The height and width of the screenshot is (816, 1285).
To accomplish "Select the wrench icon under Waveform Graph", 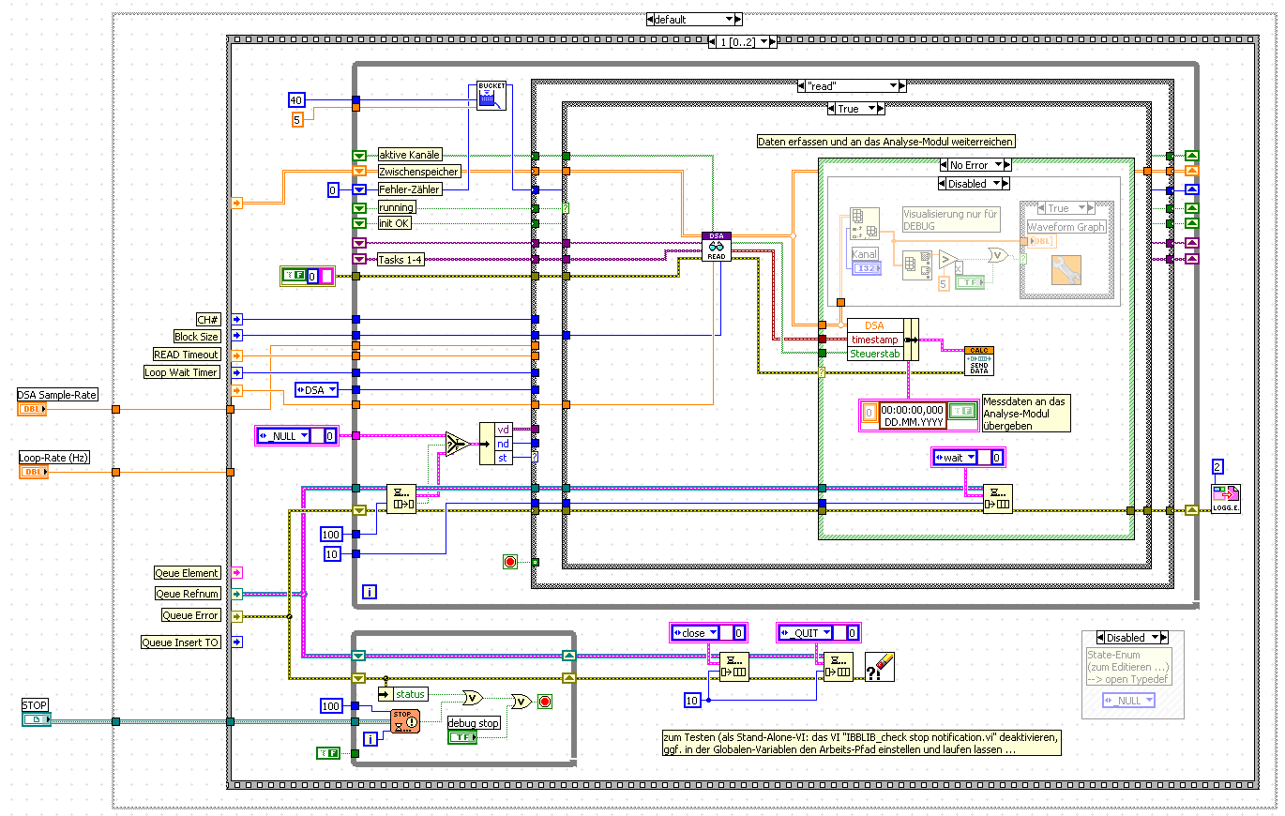I will point(1066,268).
